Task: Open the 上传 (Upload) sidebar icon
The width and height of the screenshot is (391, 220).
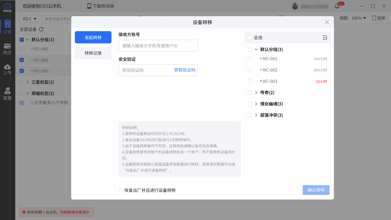Action: click(x=7, y=69)
